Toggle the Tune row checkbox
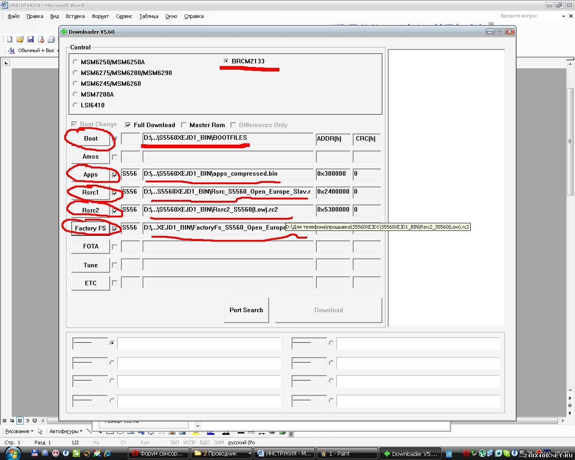 pos(115,265)
